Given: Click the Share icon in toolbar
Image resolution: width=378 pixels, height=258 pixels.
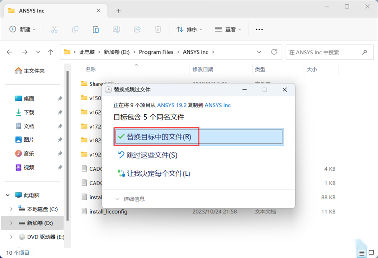Looking at the screenshot, I should click(137, 29).
